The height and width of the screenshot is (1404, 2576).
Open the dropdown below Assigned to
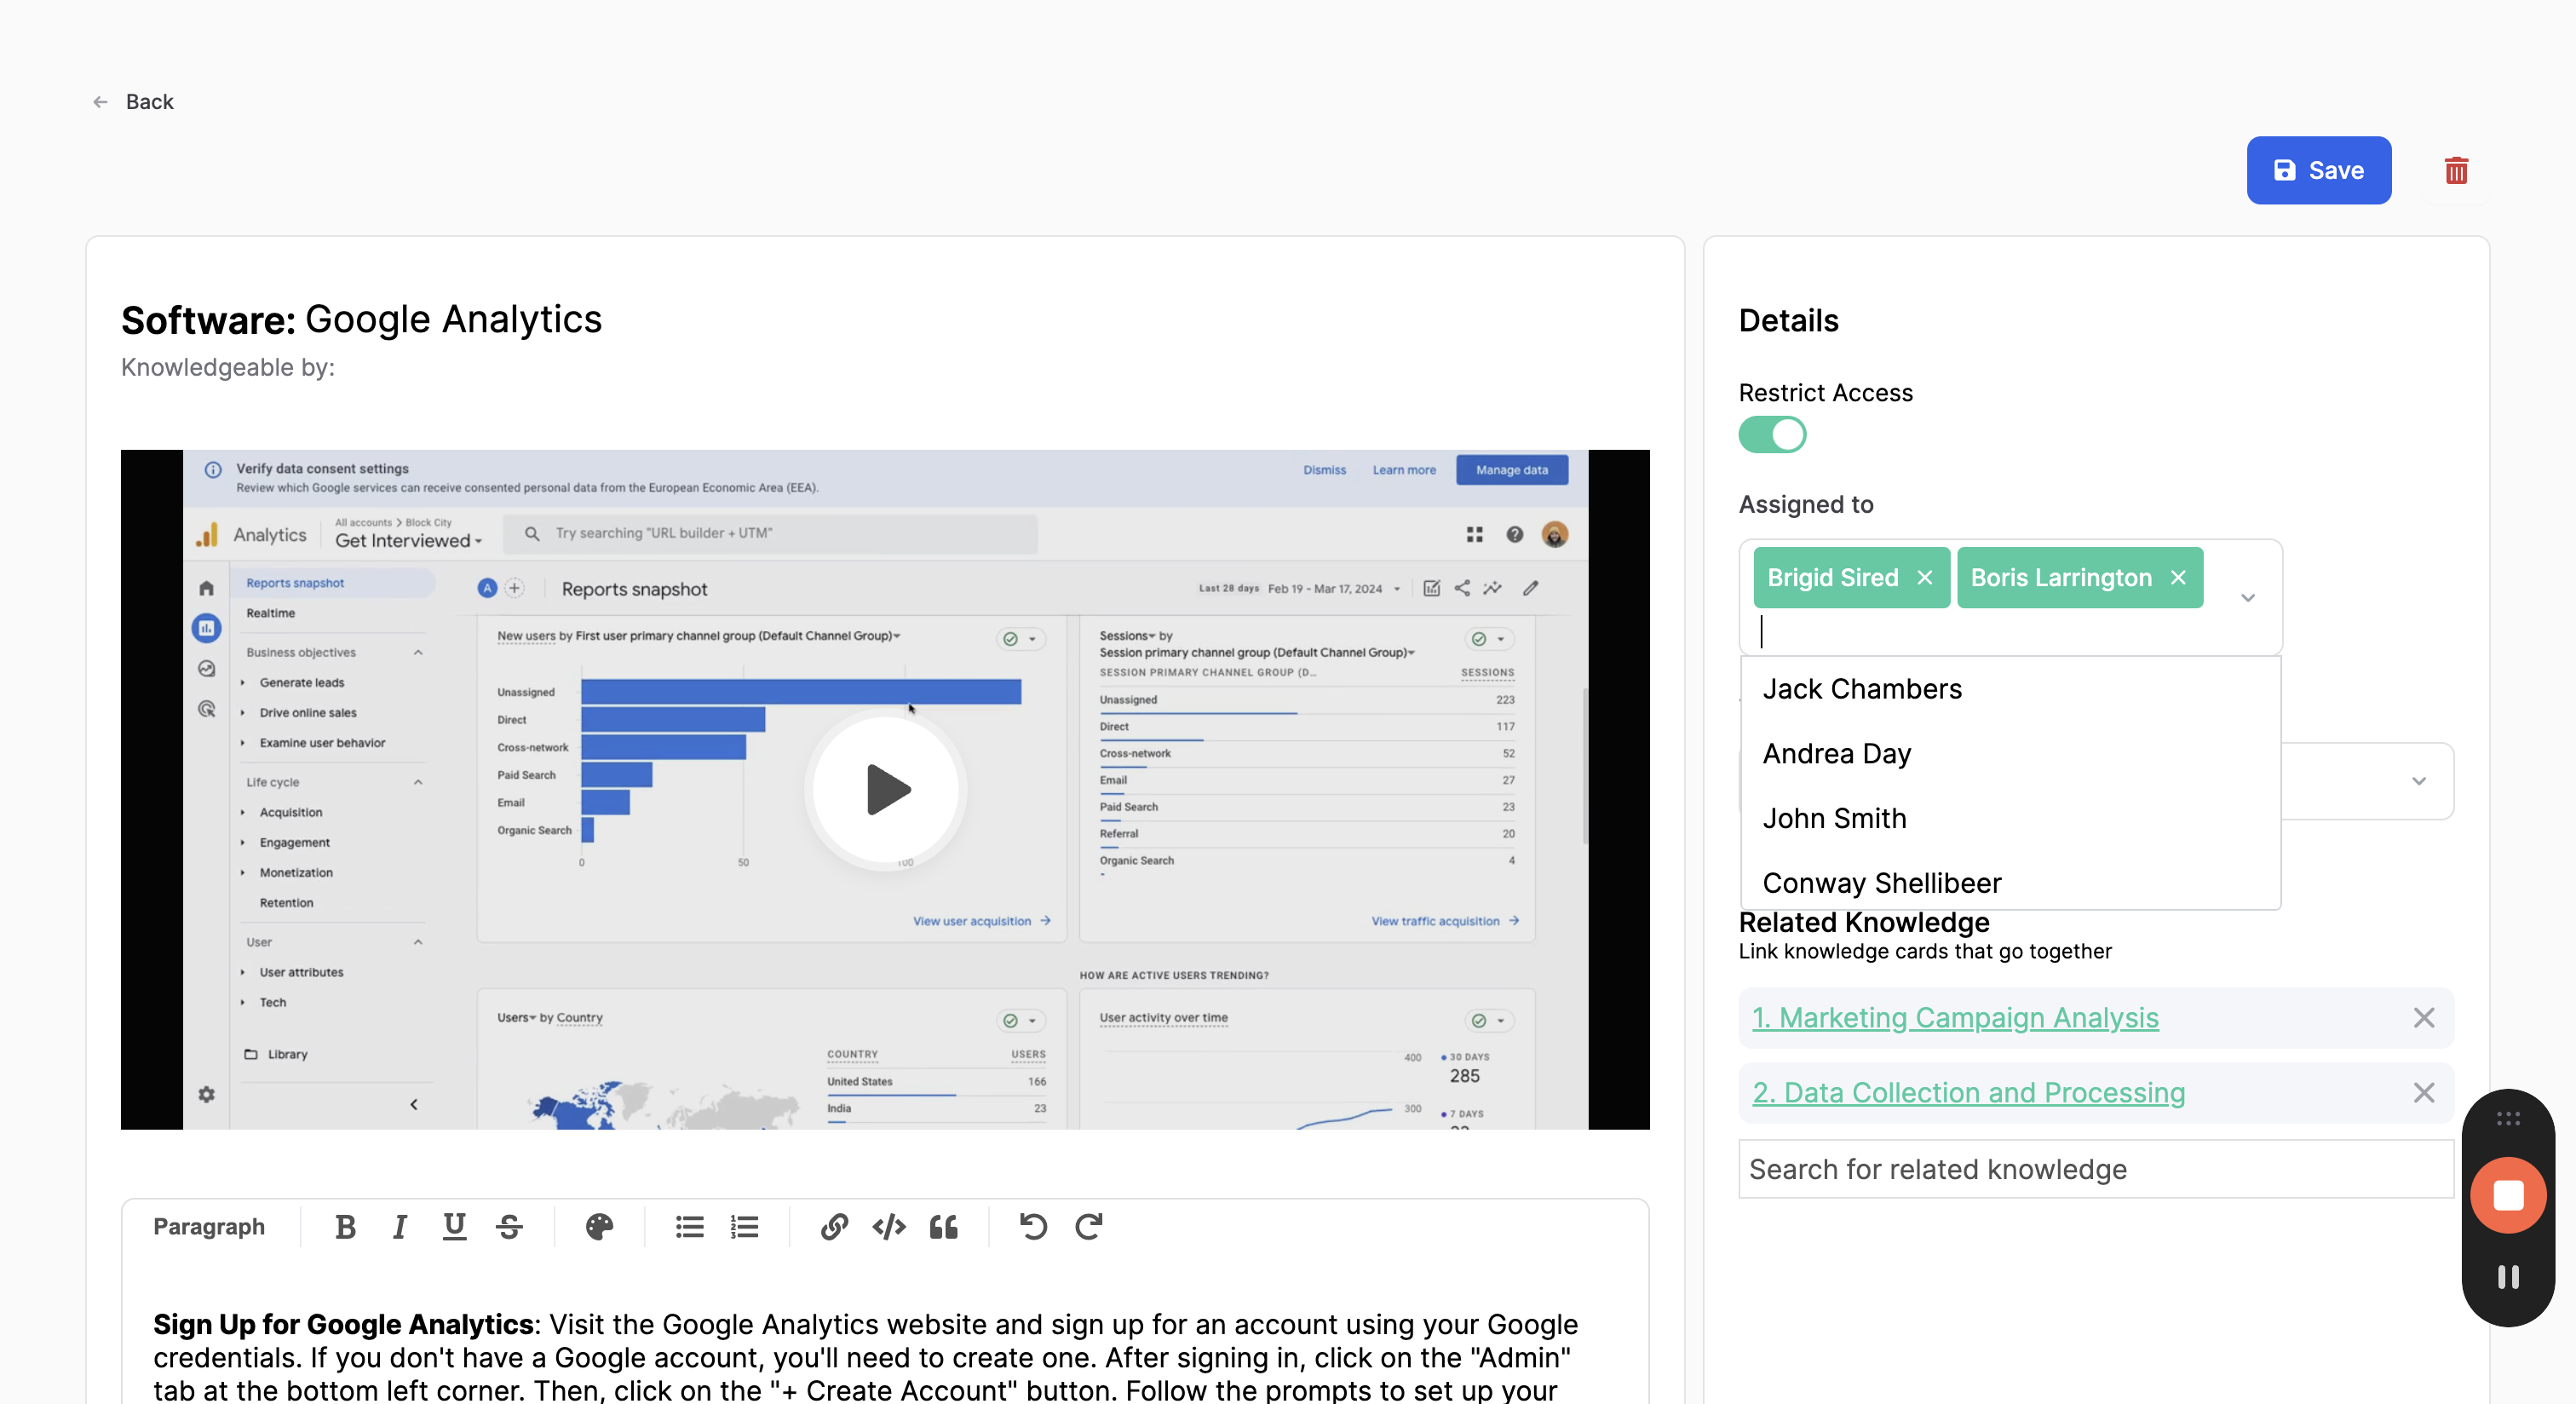(2418, 781)
